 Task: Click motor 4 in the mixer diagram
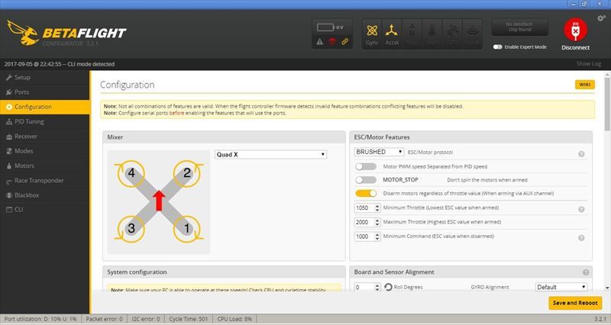point(131,173)
